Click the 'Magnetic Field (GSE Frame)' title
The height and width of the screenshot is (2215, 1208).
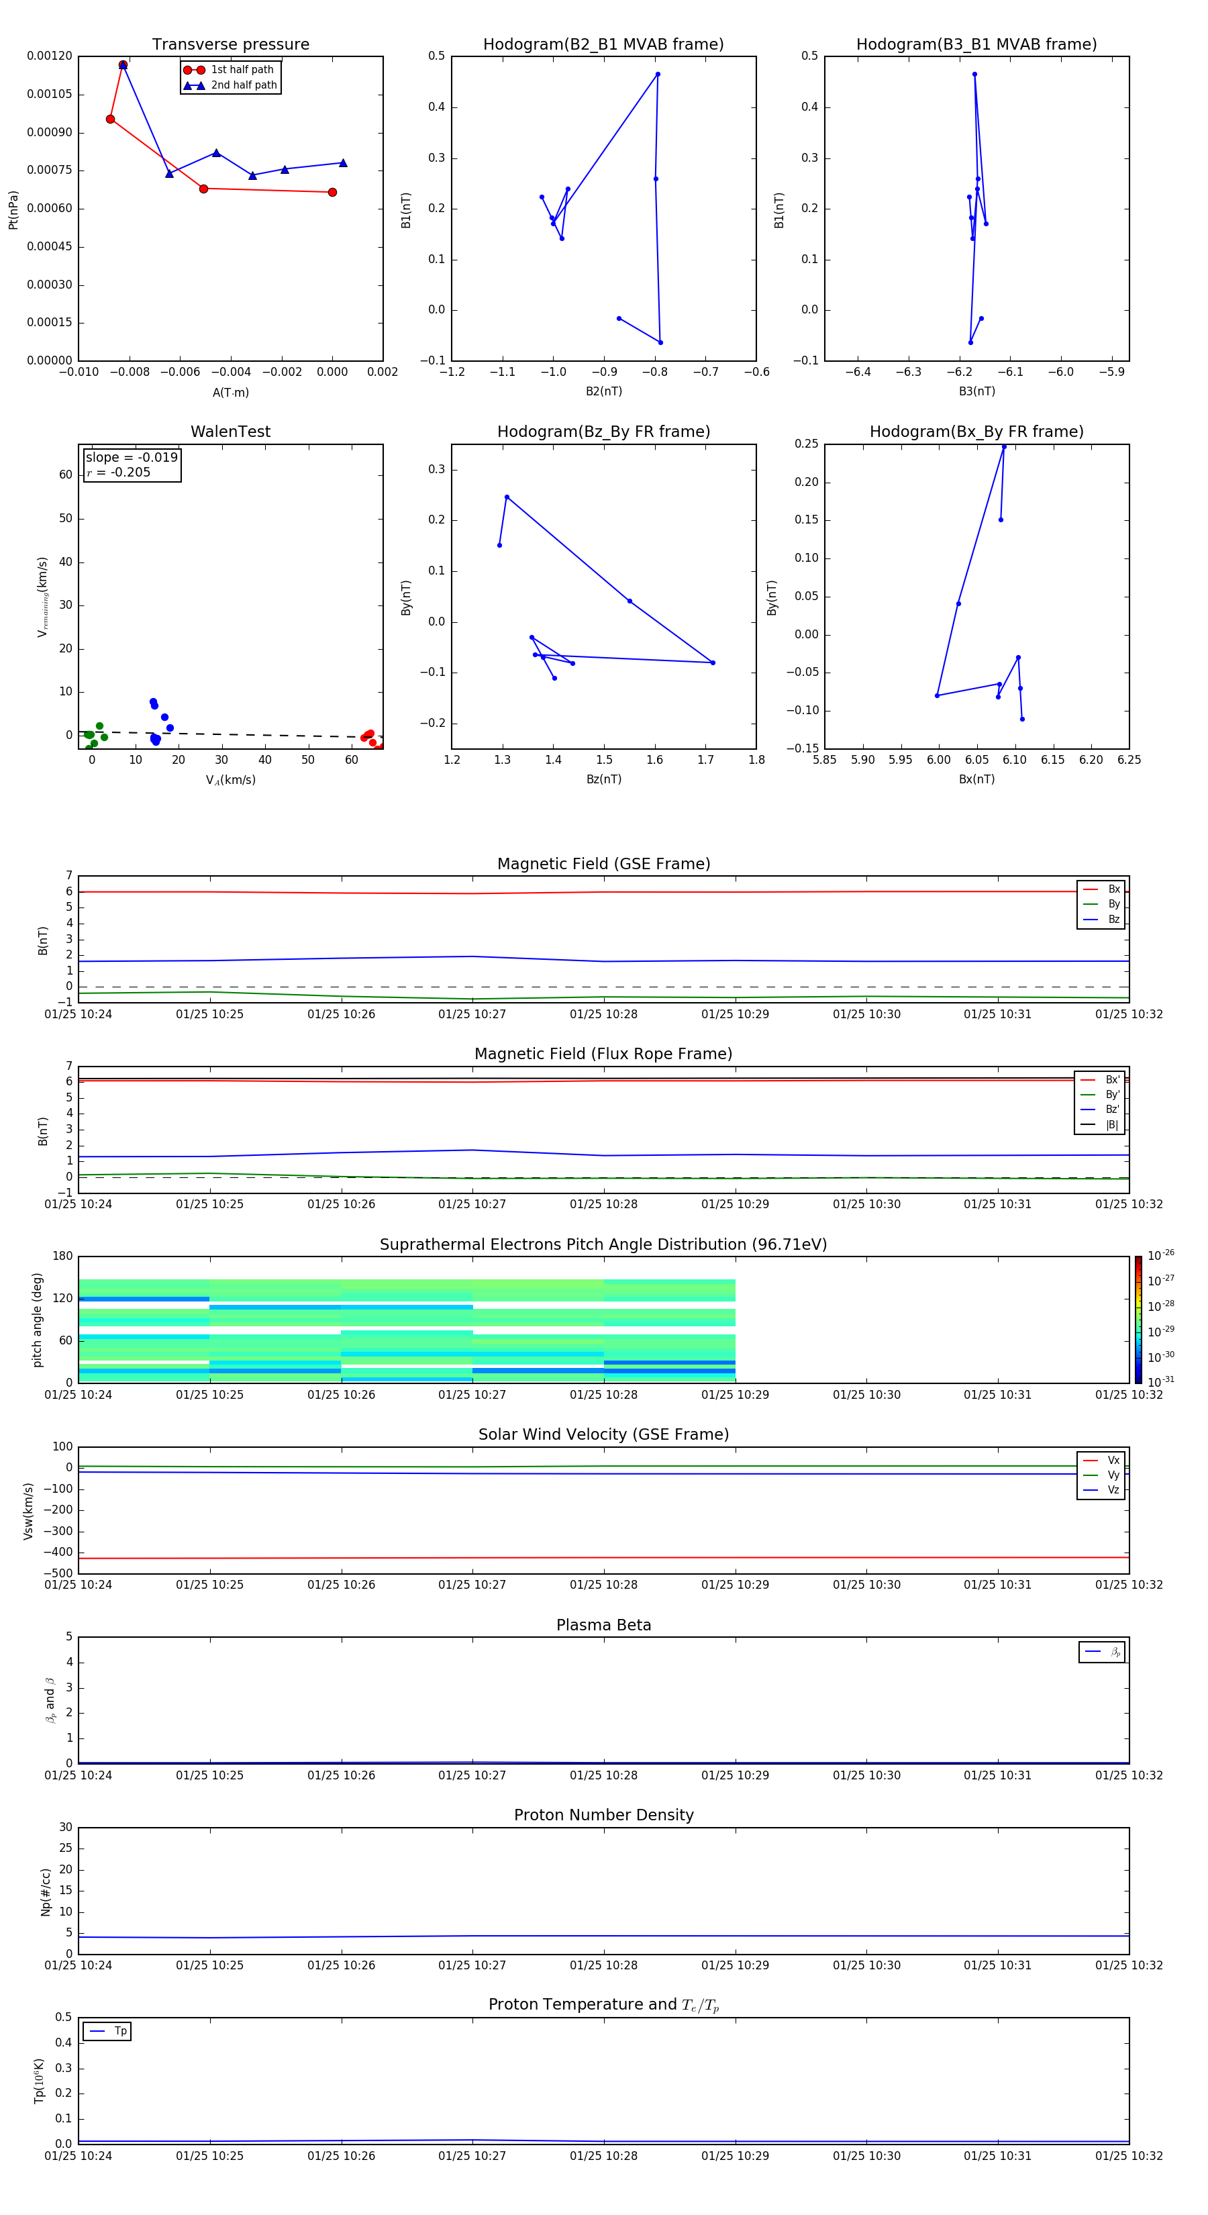(x=603, y=864)
